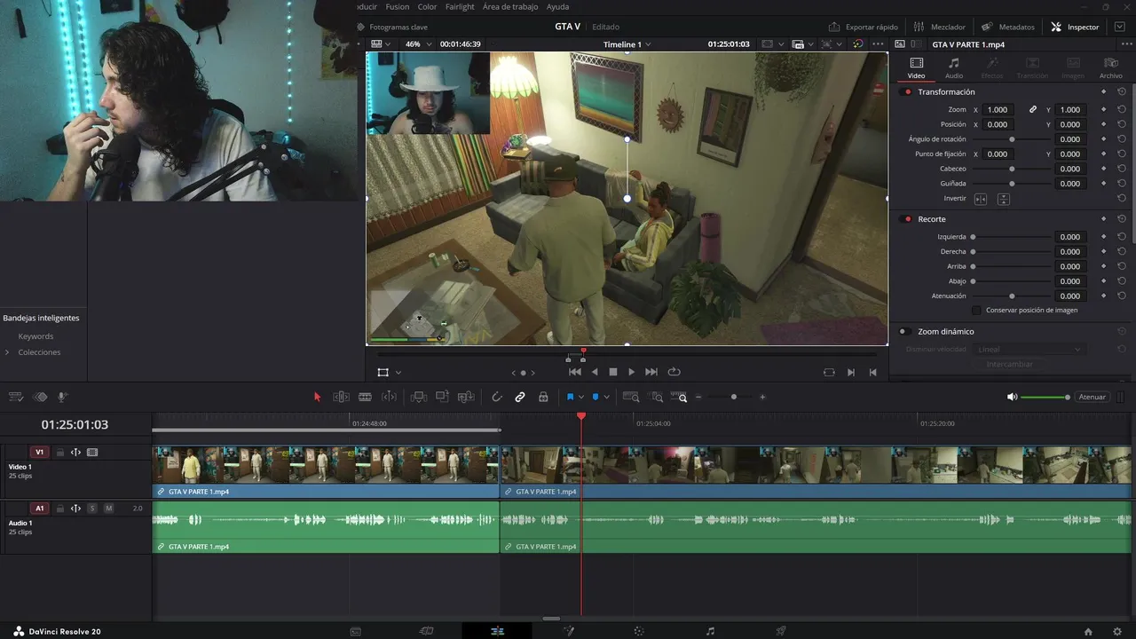Toggle the Recorte enable dot
Viewport: 1136px width, 639px height.
[x=907, y=219]
